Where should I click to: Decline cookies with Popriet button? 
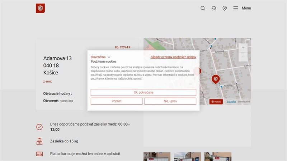(x=116, y=101)
